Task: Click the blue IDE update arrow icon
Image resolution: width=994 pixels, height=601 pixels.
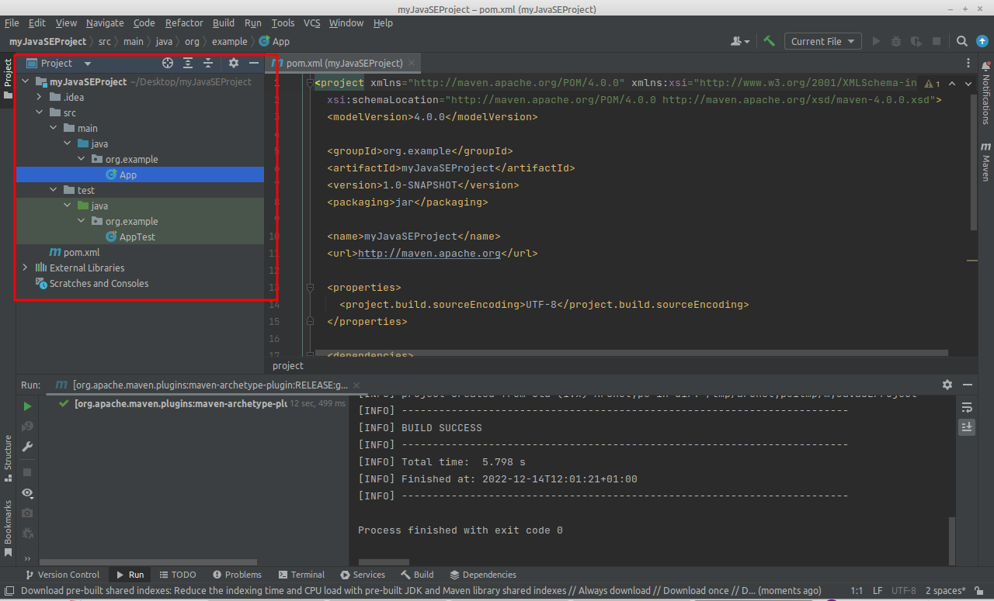Action: [982, 41]
